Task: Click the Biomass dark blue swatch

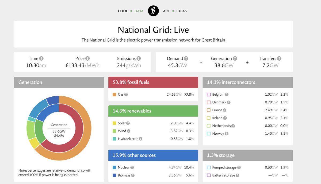Action: tap(114, 175)
